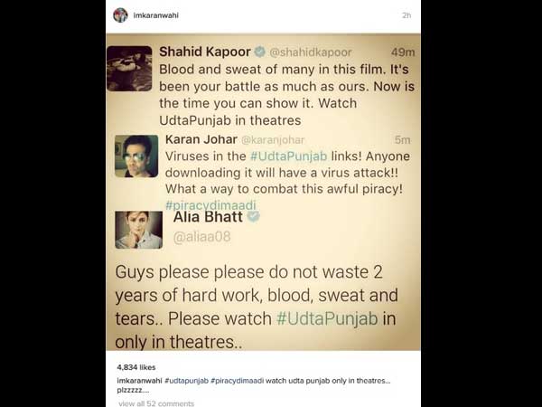Open Karan Johar's tweet profile picture
The image size is (542, 407).
tap(136, 156)
